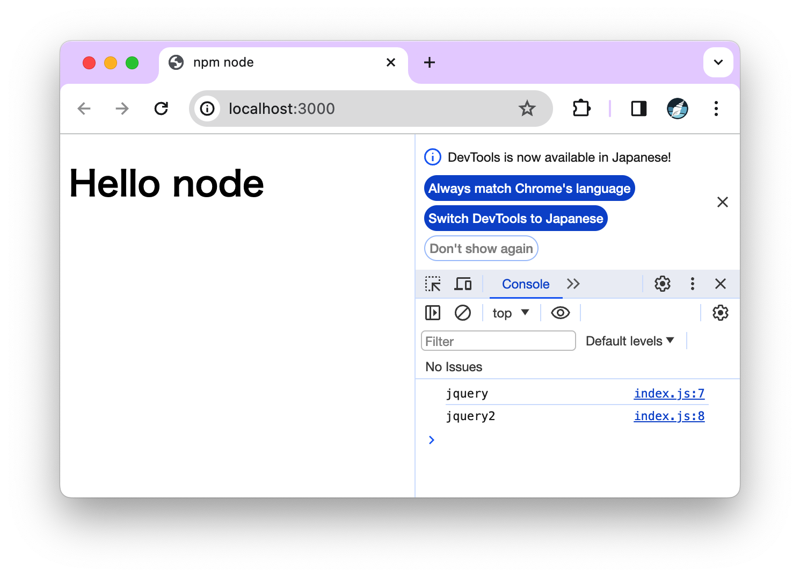This screenshot has width=800, height=577.
Task: Show the console sidebar
Action: pos(432,312)
